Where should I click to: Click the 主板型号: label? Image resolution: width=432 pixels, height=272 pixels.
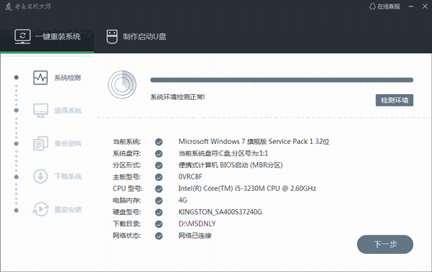(x=126, y=177)
